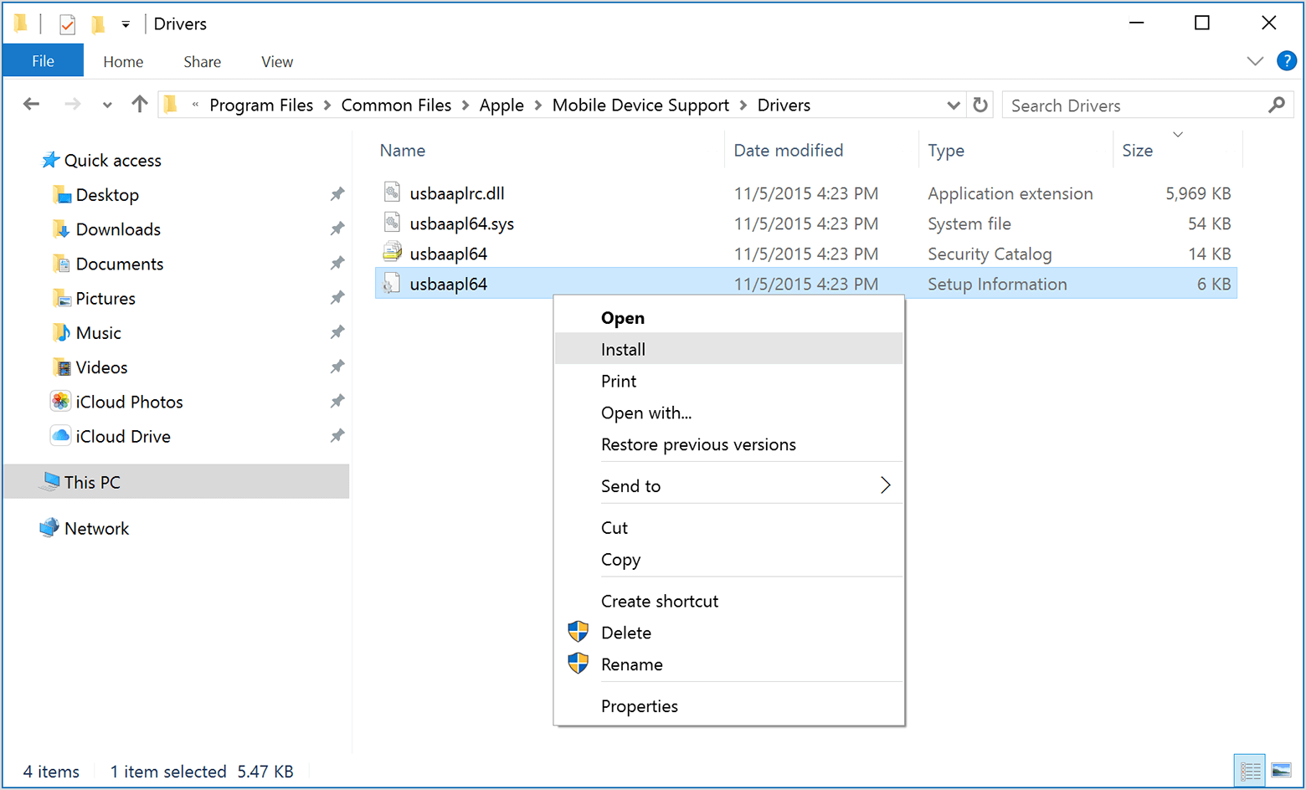
Task: Navigate to Mobile Device Support in breadcrumb
Action: point(640,105)
